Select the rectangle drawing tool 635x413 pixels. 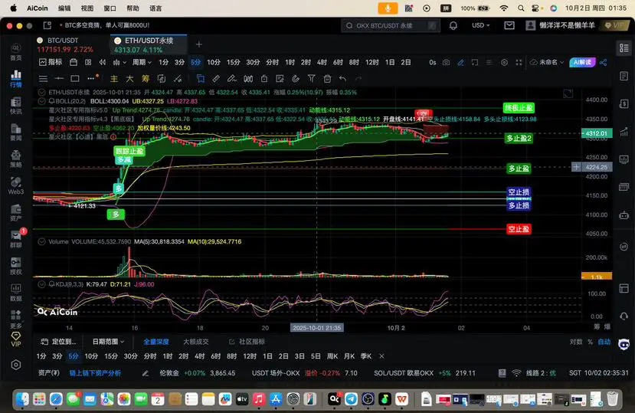75,78
